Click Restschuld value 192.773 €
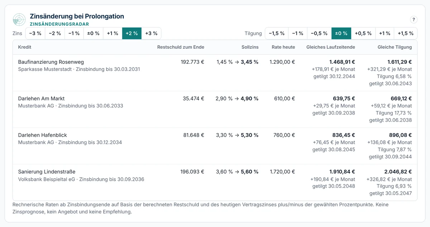 coord(192,62)
